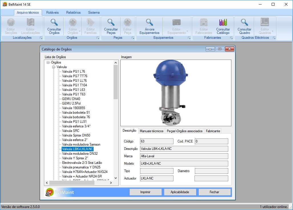Open Consultar Orgãos in the ribbon
293x210 pixels.
54,26
